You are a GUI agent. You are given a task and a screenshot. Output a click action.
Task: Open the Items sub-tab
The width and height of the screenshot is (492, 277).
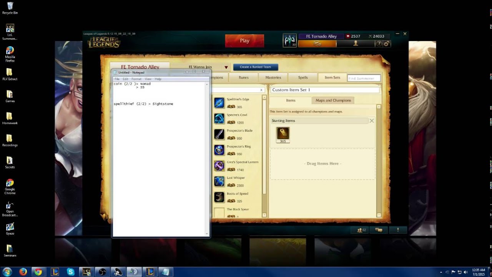tap(291, 100)
